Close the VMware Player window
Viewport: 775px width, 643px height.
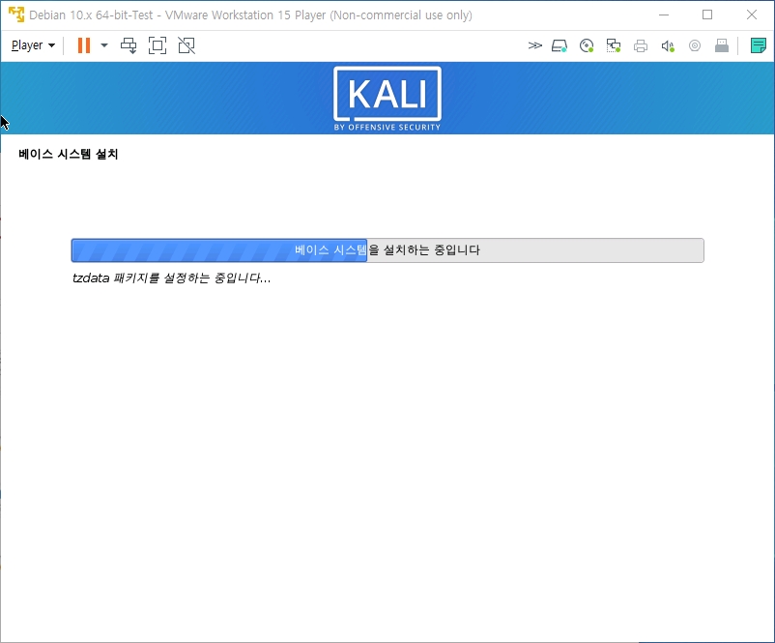752,15
